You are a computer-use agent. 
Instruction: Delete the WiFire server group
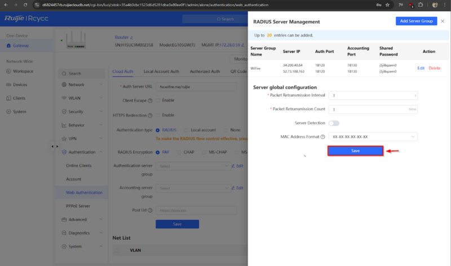tap(434, 68)
